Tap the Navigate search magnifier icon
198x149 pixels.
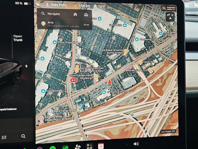pos(43,14)
